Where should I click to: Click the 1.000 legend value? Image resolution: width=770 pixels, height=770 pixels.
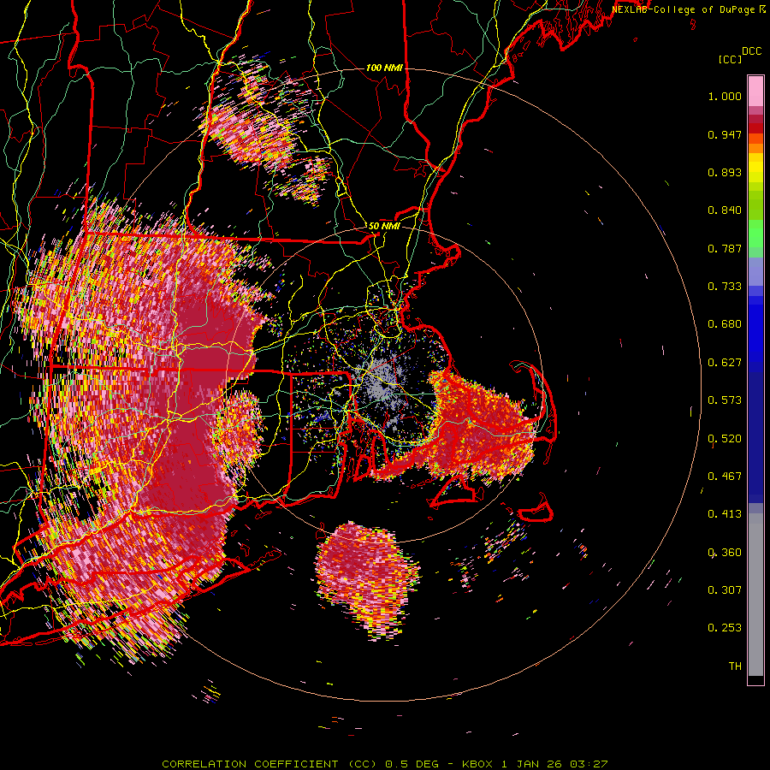click(725, 96)
